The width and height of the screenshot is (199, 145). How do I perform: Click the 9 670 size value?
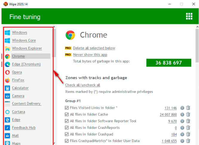(172, 121)
